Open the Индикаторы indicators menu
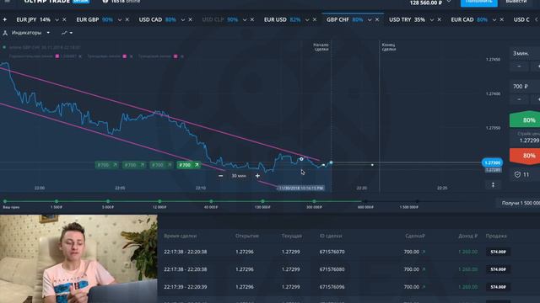The height and width of the screenshot is (303, 540). click(x=26, y=33)
